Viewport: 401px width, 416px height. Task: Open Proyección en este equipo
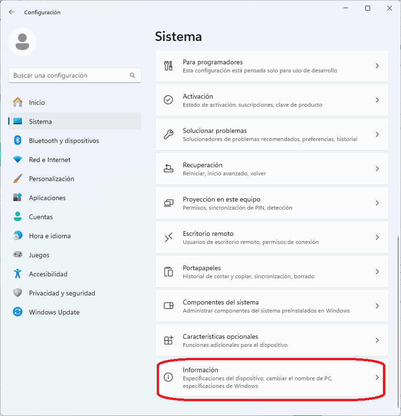click(x=272, y=203)
